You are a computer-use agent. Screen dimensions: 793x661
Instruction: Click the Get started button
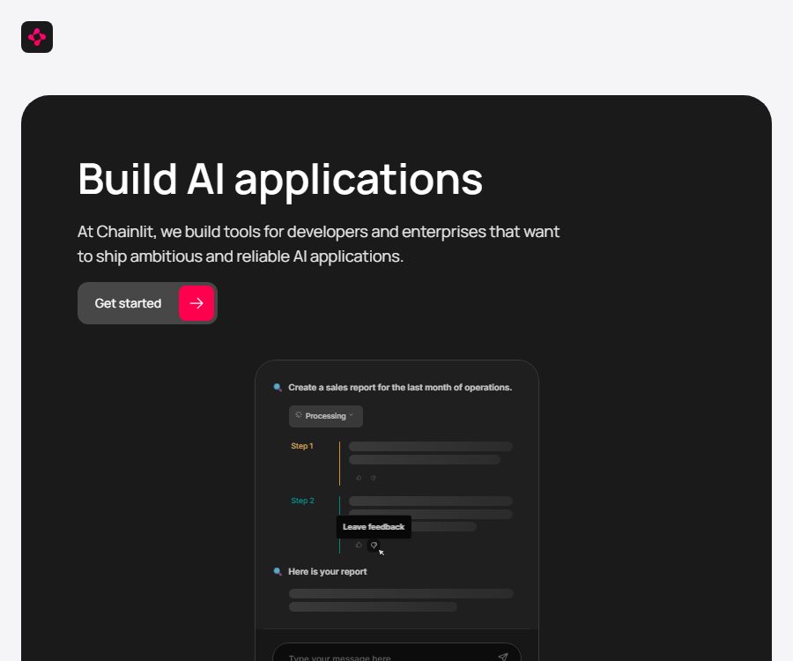tap(147, 303)
